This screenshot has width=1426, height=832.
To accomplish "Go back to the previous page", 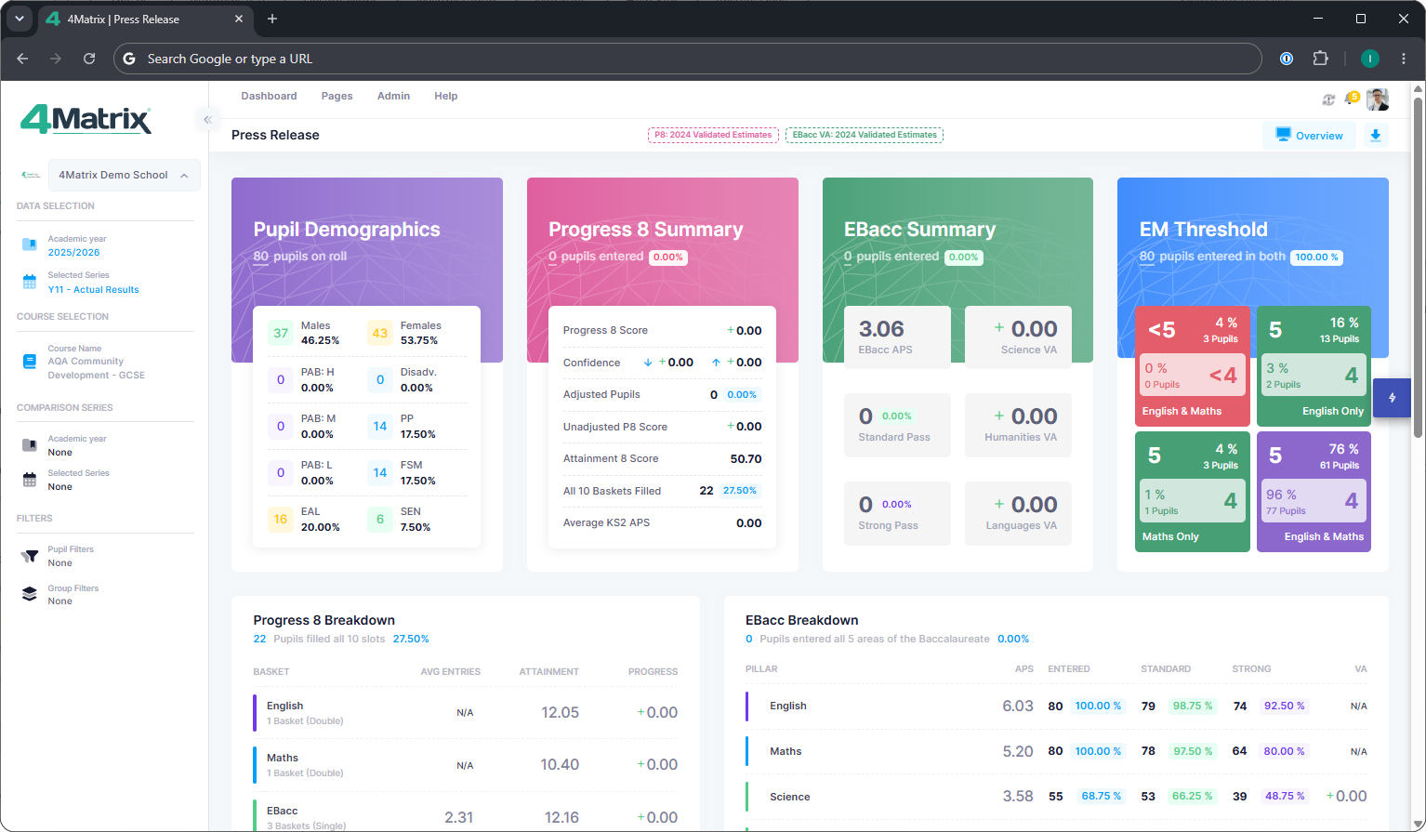I will click(22, 59).
